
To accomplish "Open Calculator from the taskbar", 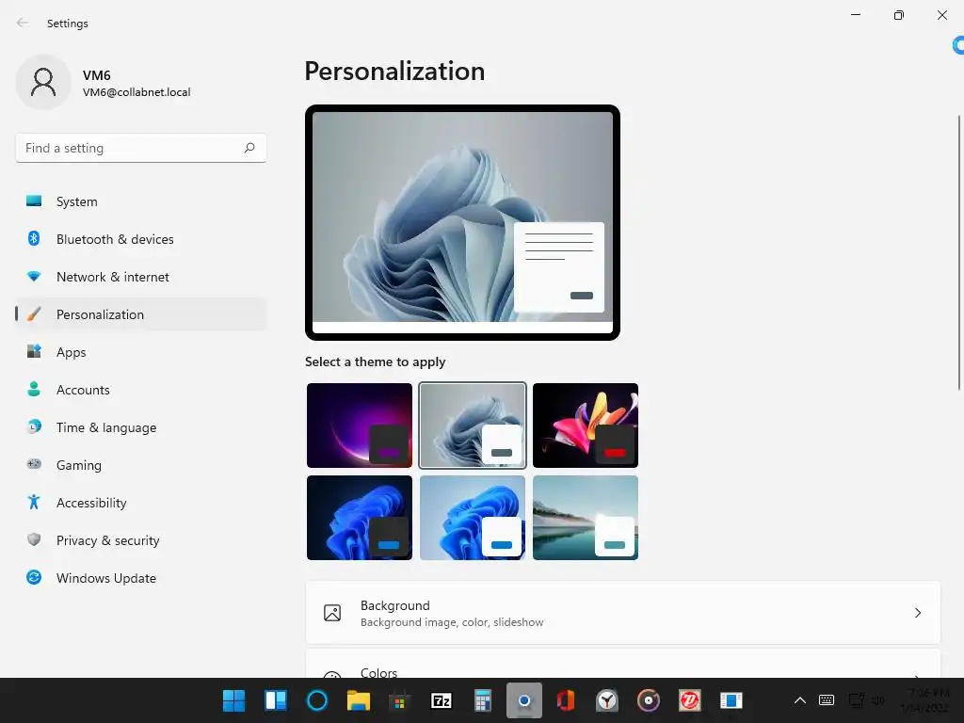I will click(x=483, y=700).
